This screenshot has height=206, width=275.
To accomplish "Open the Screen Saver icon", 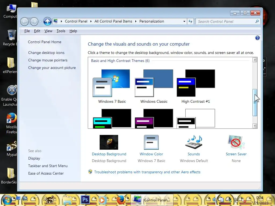I will [x=236, y=142].
